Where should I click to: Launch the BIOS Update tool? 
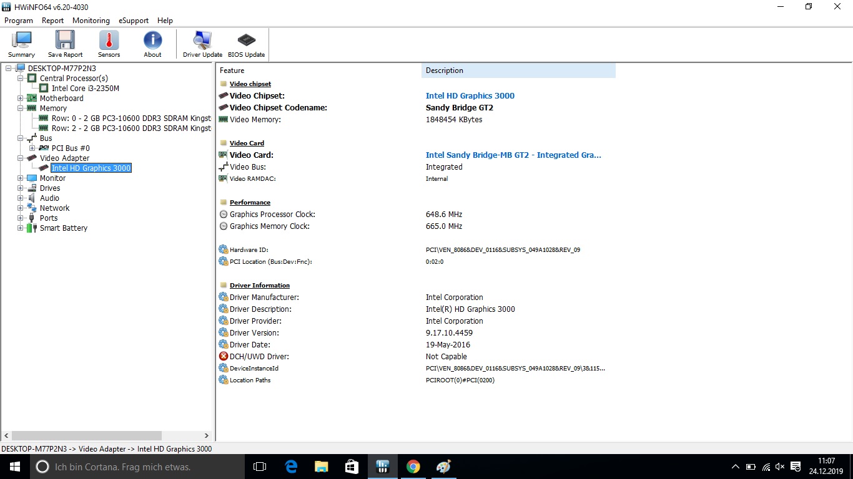tap(246, 44)
